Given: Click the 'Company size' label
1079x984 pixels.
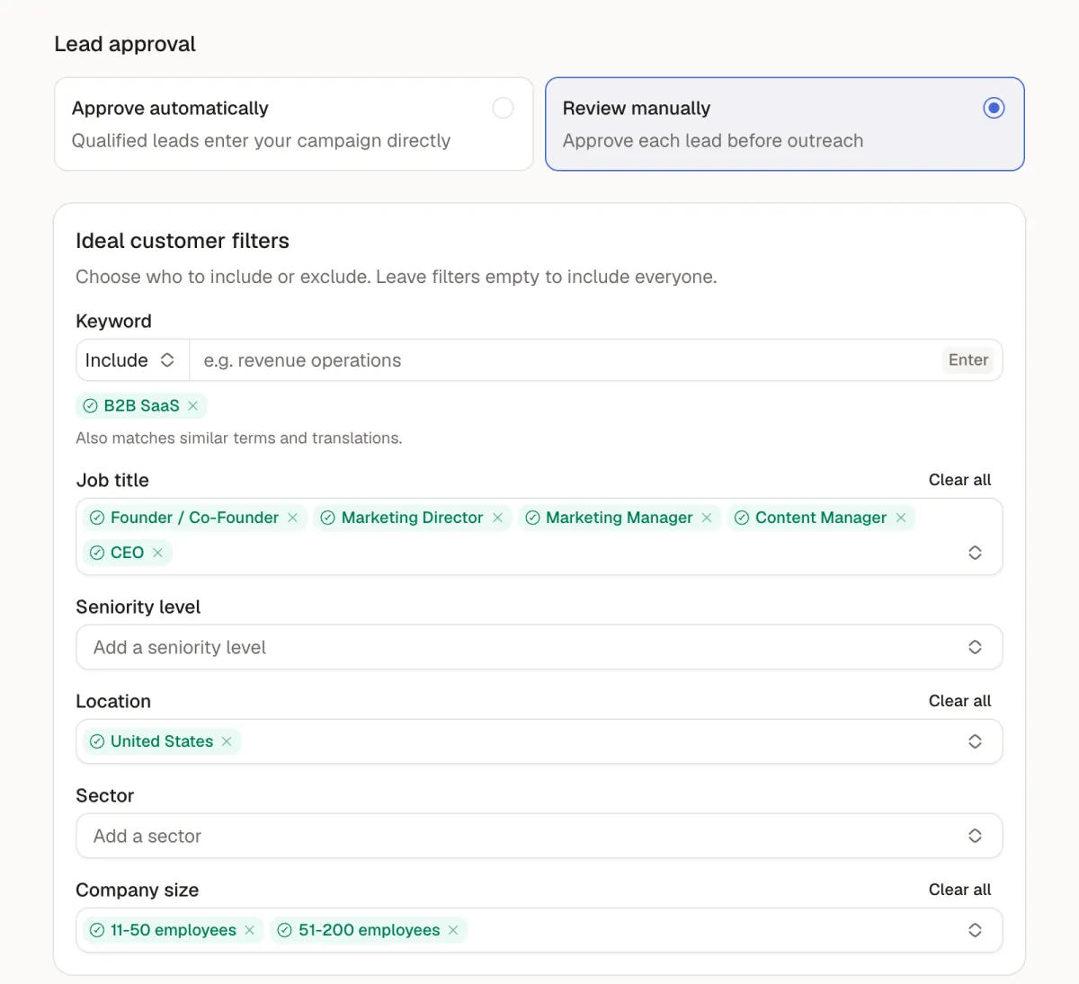Looking at the screenshot, I should 138,890.
